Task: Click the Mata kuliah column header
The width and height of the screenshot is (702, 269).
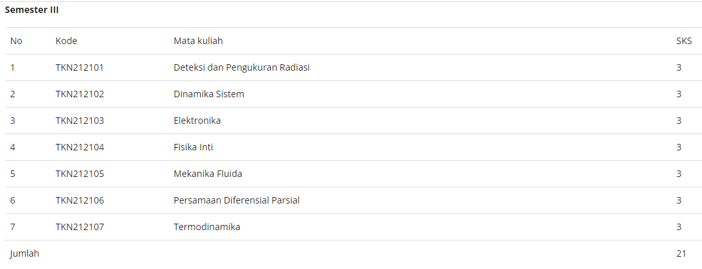Action: [x=198, y=41]
